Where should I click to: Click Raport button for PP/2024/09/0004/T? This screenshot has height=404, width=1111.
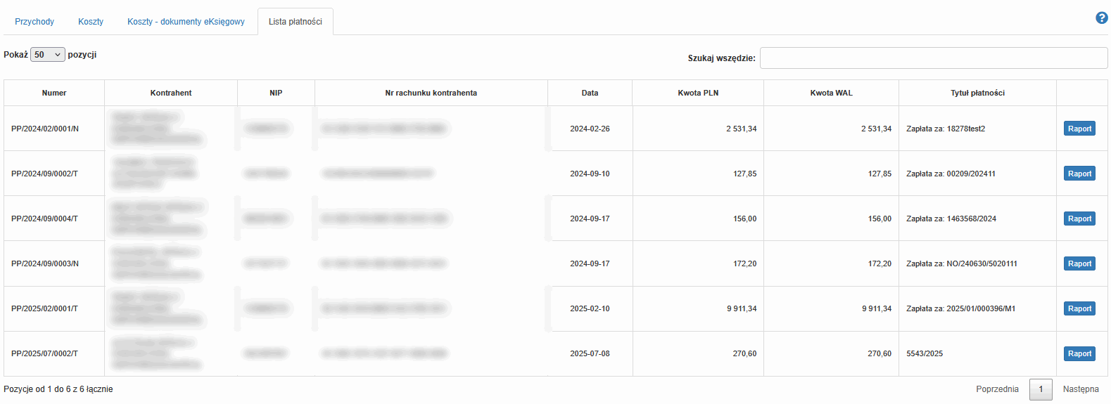[1079, 219]
